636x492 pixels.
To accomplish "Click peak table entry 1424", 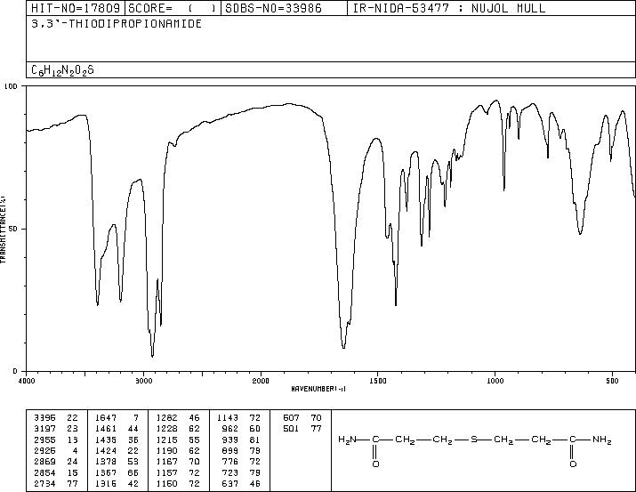I will click(106, 450).
